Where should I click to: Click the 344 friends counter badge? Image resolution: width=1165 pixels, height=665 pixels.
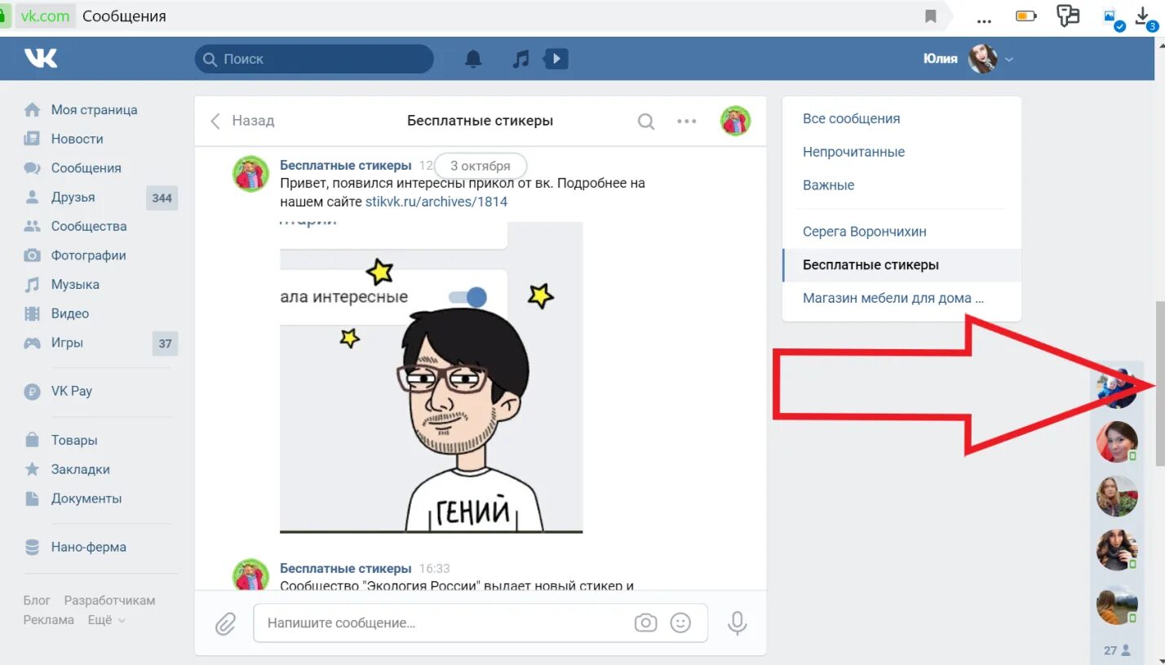[x=162, y=198]
